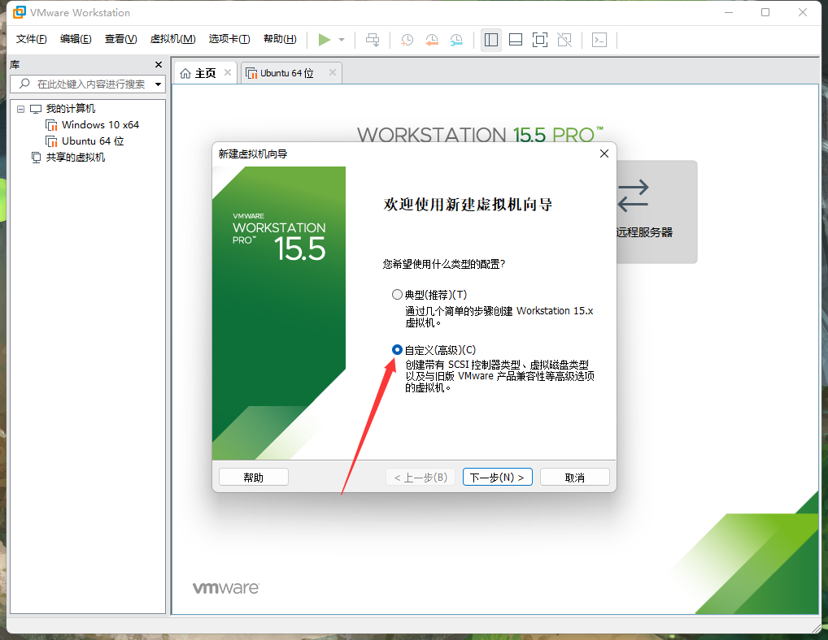
Task: Click the 远程服务器 connect tile
Action: (657, 212)
